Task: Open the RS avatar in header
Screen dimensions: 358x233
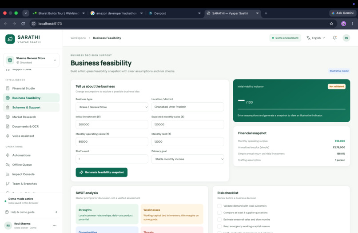Action: (346, 38)
